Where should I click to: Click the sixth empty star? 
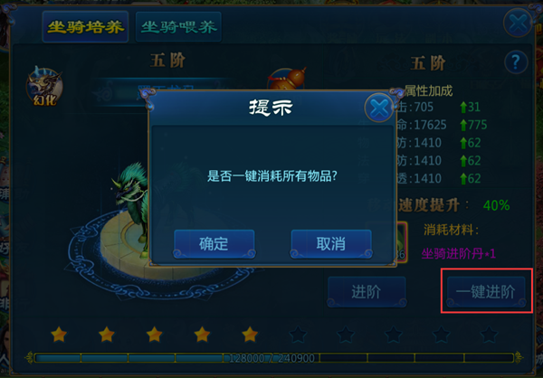point(298,335)
